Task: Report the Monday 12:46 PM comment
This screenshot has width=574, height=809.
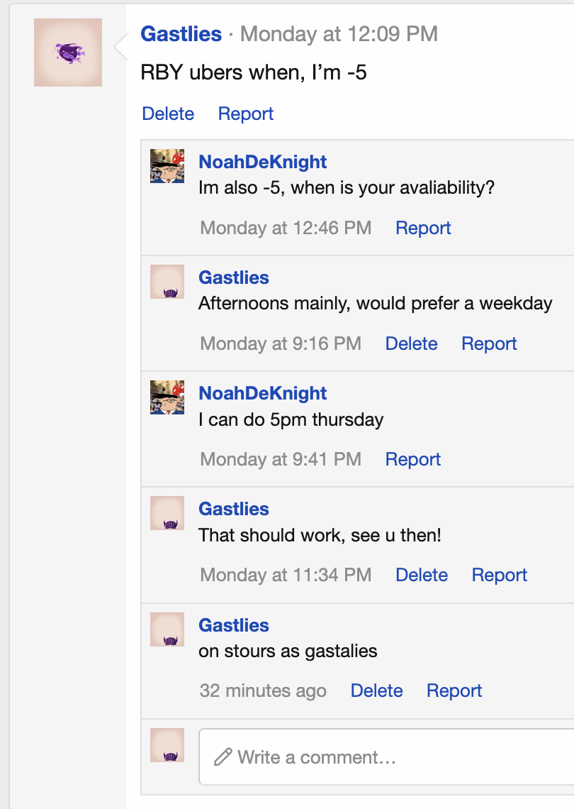Action: 423,228
